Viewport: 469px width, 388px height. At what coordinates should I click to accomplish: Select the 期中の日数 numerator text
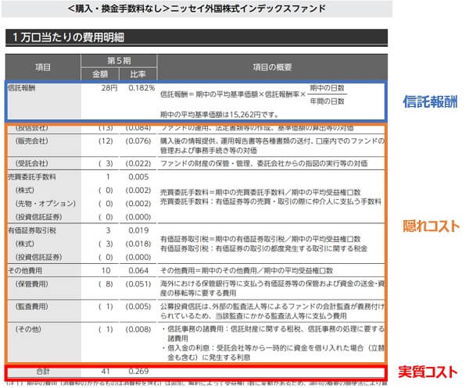[328, 87]
